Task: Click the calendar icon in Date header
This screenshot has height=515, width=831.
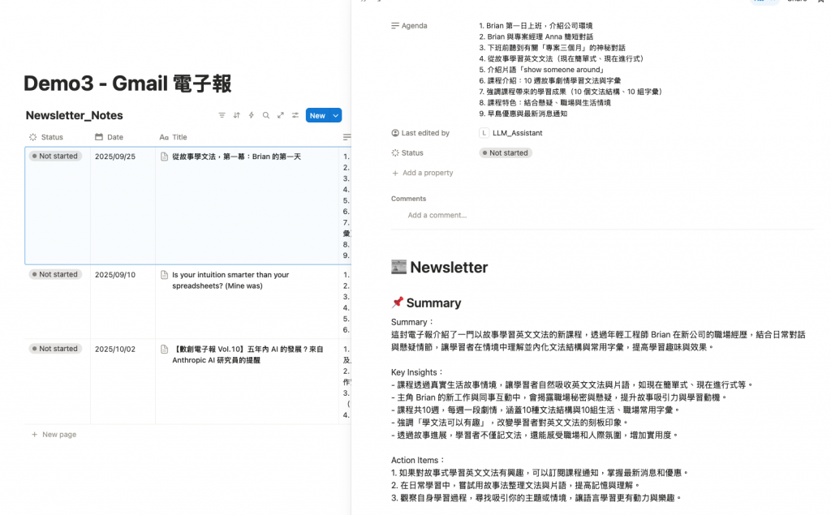Action: click(98, 137)
